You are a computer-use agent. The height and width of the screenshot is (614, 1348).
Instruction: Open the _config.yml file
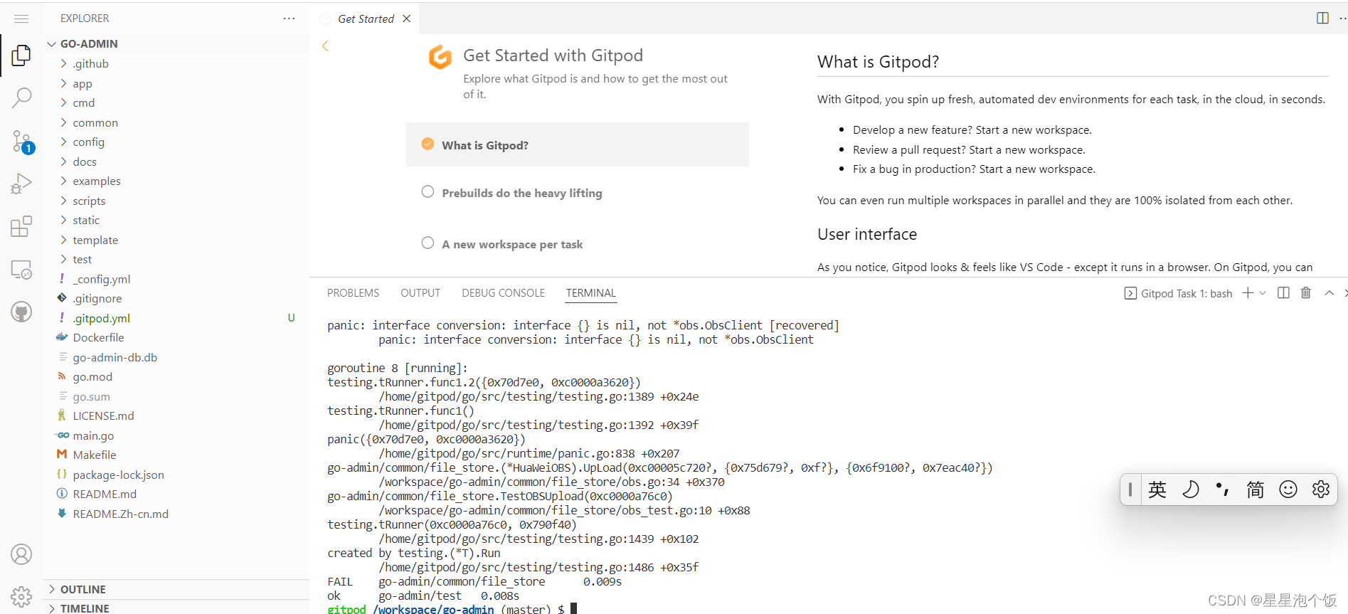[x=176, y=279]
